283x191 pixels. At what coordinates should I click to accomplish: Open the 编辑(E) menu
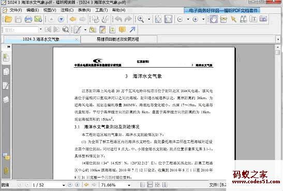(x=33, y=10)
